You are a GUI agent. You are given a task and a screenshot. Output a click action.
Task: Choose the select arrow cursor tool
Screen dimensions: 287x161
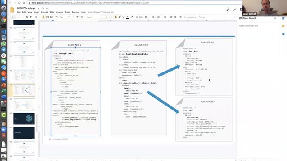click(43, 17)
